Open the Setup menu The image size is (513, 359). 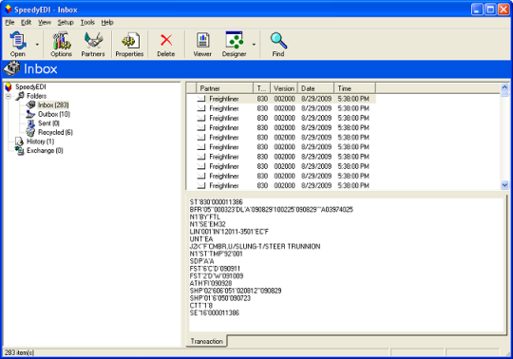(66, 22)
